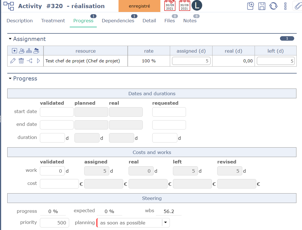Click the priority input field
The width and height of the screenshot is (302, 230).
[x=54, y=222]
